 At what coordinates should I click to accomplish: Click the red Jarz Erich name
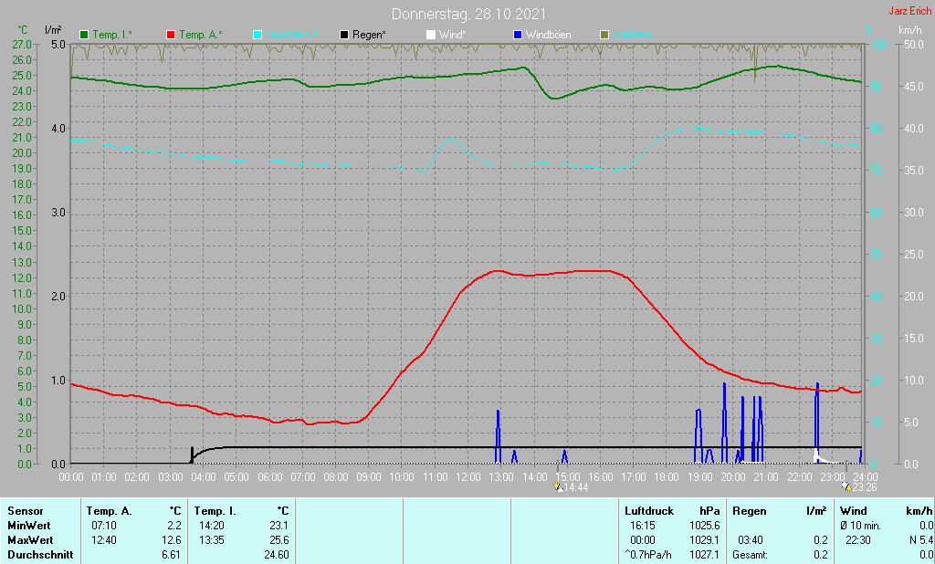click(909, 11)
